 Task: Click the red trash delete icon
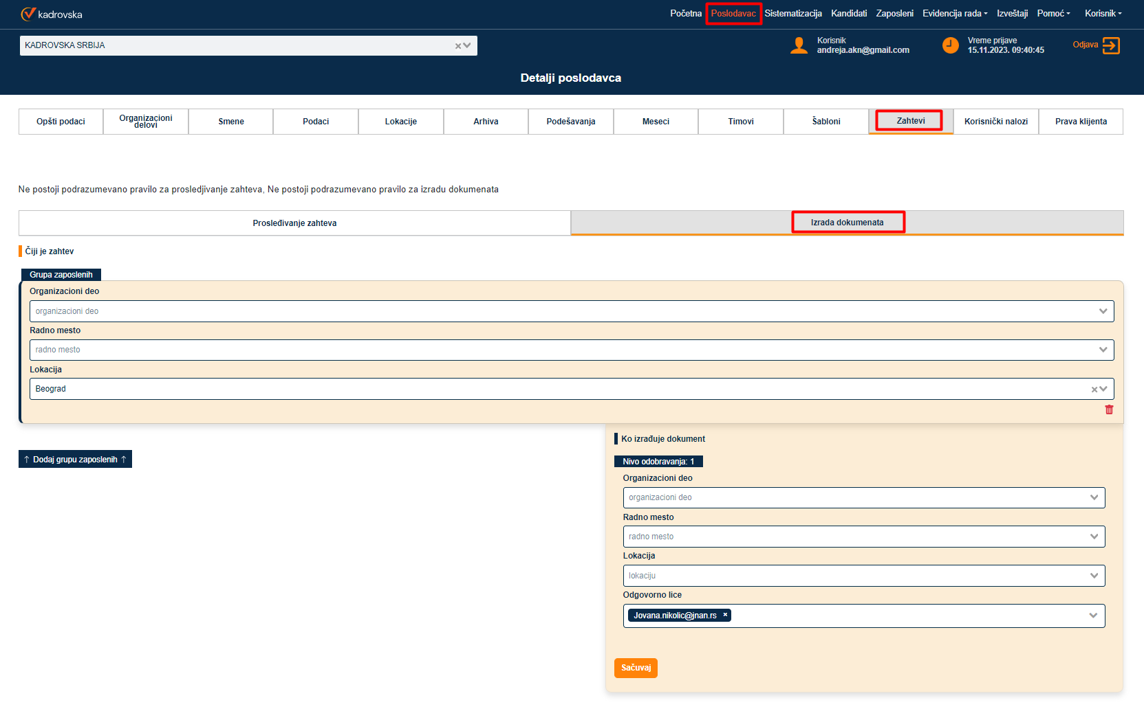(x=1109, y=410)
